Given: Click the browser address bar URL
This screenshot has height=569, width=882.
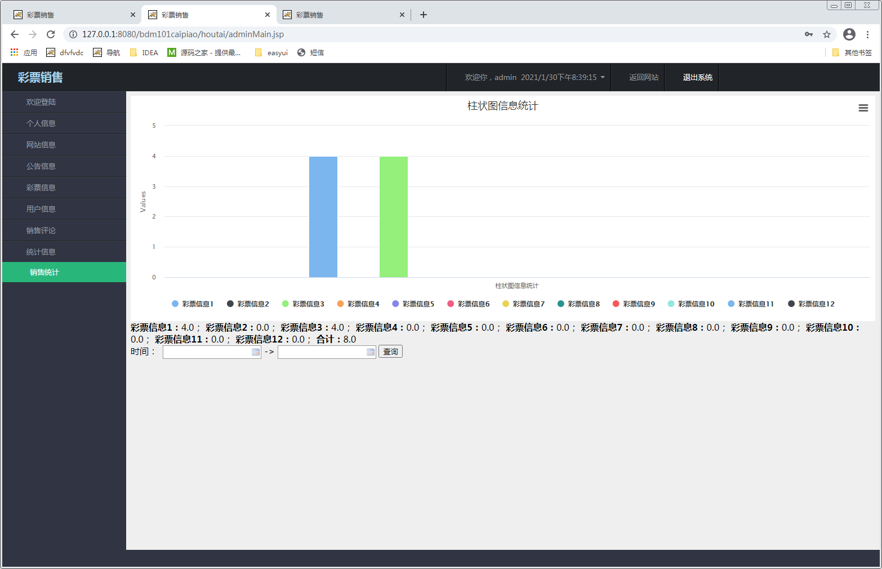Looking at the screenshot, I should [183, 34].
